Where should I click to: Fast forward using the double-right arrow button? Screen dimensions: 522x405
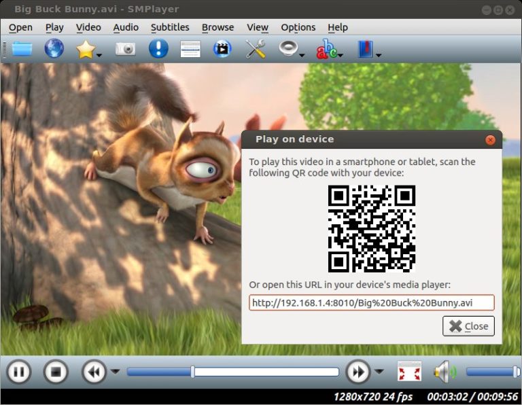tap(358, 372)
